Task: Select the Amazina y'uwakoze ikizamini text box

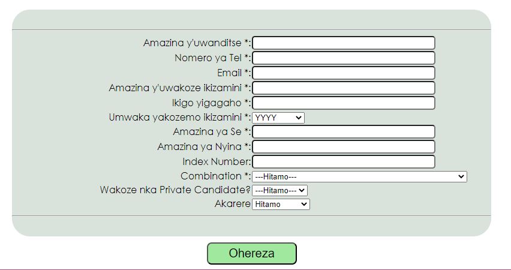Action: pyautogui.click(x=343, y=88)
